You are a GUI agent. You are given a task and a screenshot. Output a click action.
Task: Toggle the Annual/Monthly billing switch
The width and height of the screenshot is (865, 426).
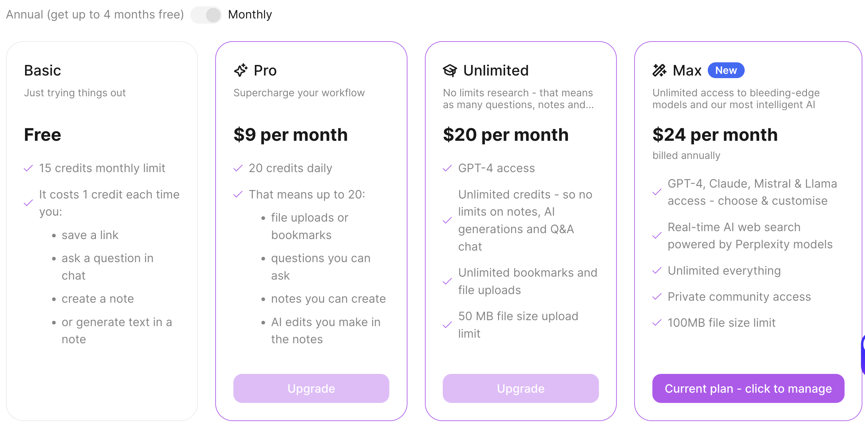[x=206, y=15]
